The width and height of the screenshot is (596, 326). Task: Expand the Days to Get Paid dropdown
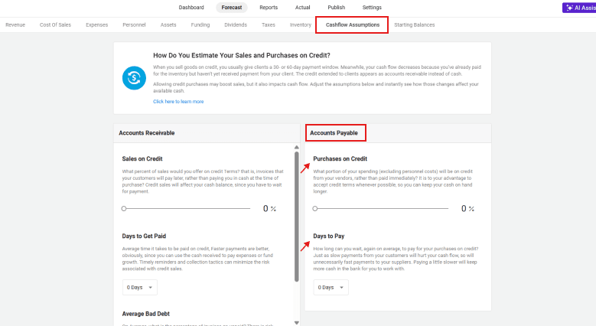click(139, 287)
